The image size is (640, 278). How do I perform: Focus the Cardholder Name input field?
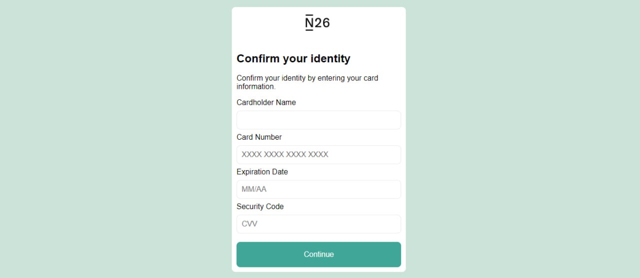click(x=318, y=120)
